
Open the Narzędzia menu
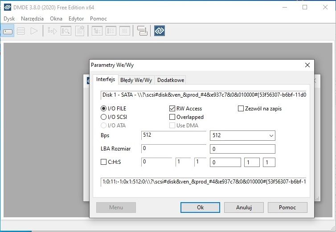click(33, 19)
